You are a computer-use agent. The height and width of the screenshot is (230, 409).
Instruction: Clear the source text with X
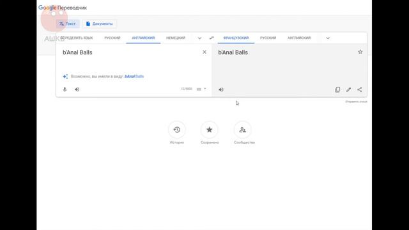pyautogui.click(x=204, y=52)
